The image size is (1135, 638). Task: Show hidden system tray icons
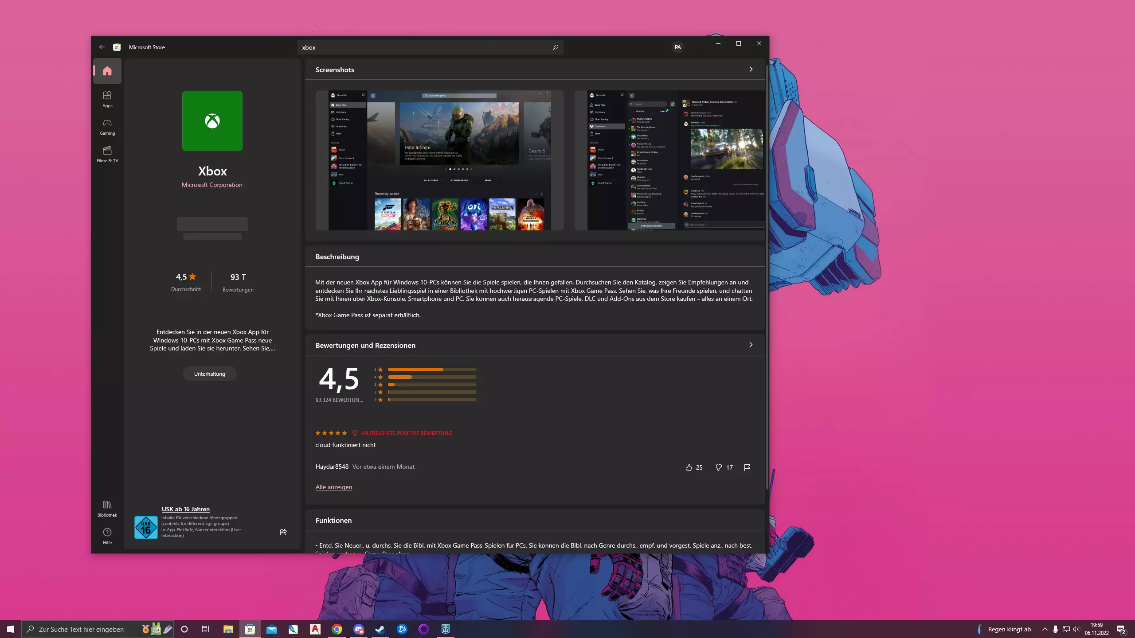click(x=1045, y=629)
